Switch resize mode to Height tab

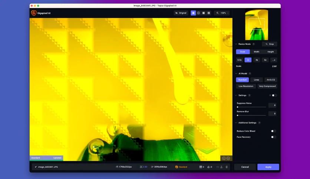270,52
